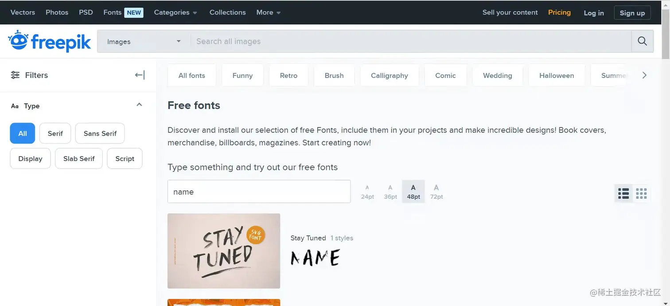Collapse the filter sidebar with the arrow
Viewport: 670px width, 306px height.
(x=139, y=75)
